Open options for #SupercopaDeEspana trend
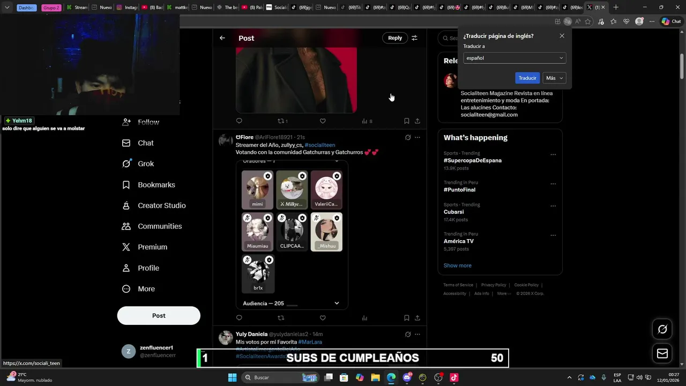The image size is (686, 386). (553, 154)
